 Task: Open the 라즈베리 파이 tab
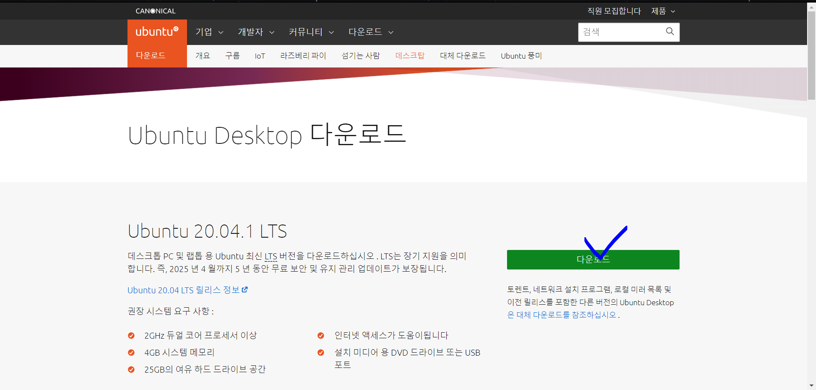coord(303,56)
